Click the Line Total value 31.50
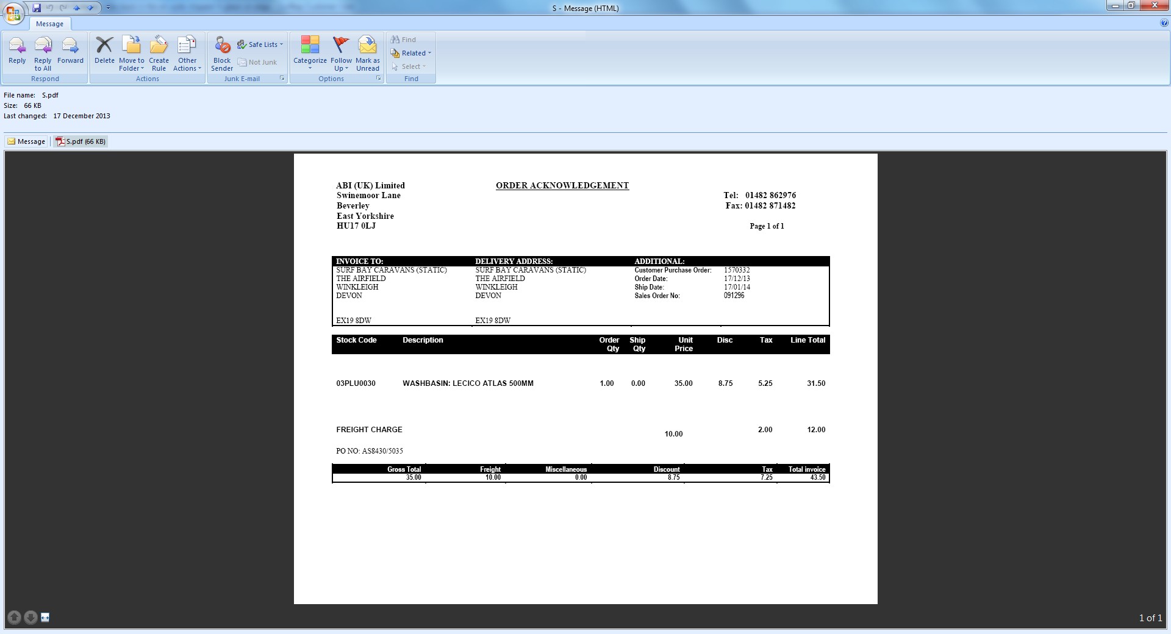Screen dimensions: 1171x634 (816, 383)
